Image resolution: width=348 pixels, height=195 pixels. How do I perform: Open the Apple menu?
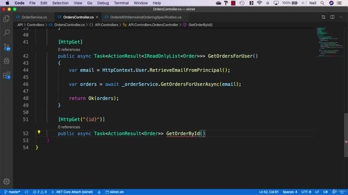7,3
